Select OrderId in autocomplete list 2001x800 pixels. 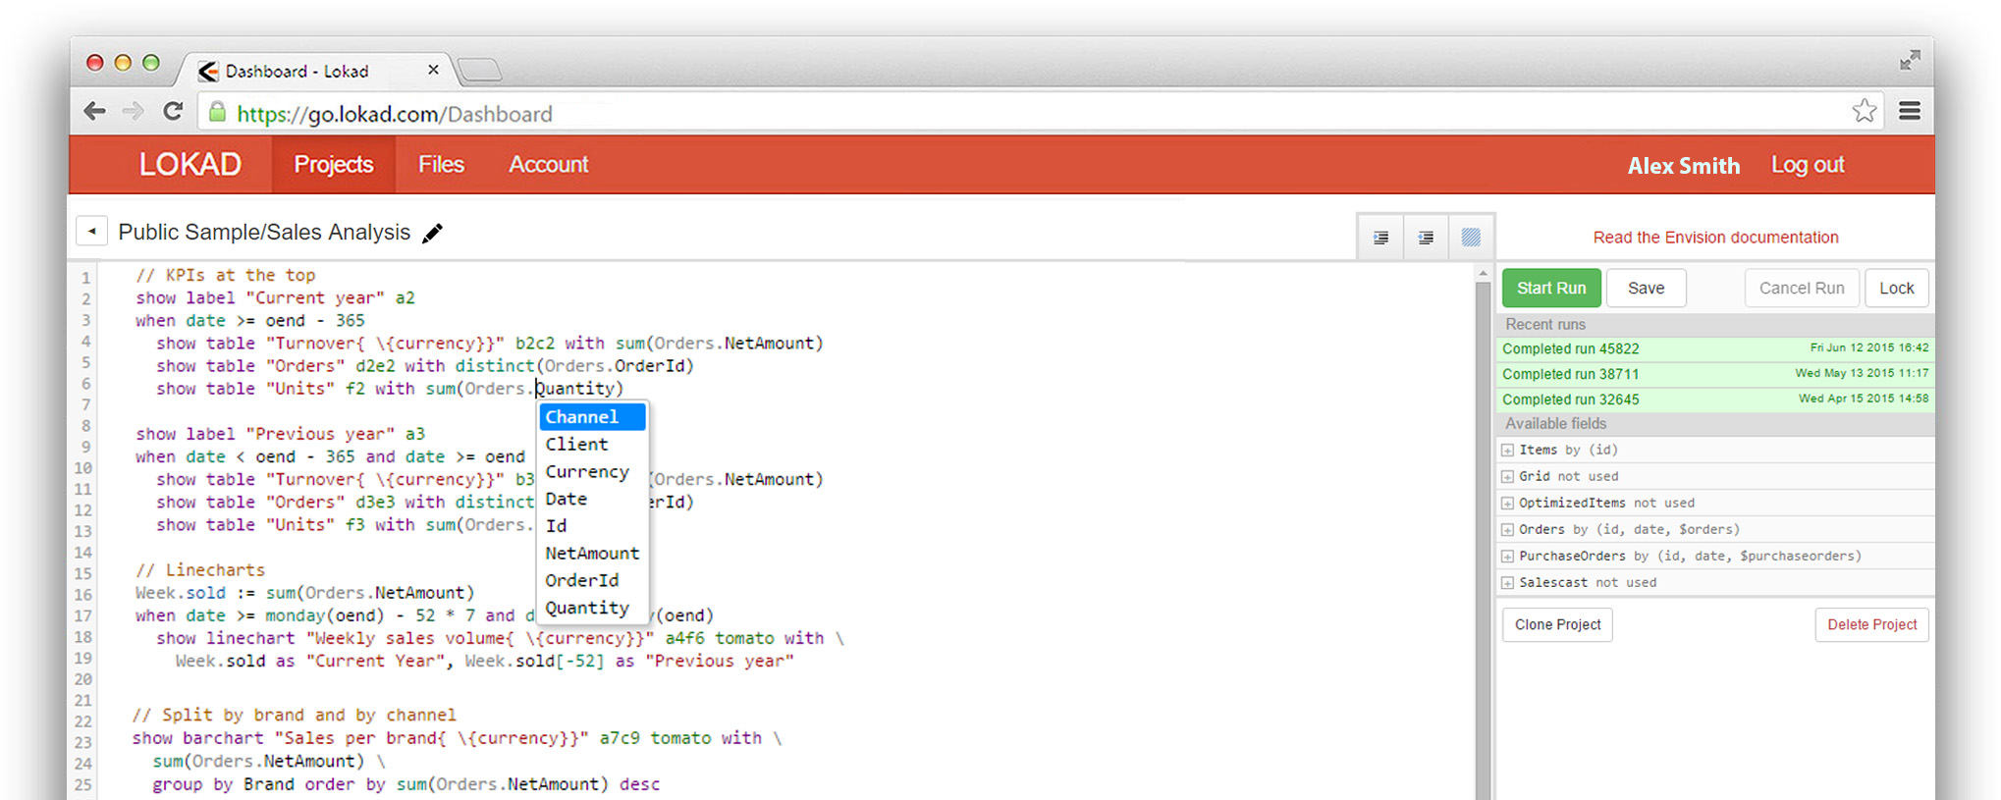(x=592, y=581)
